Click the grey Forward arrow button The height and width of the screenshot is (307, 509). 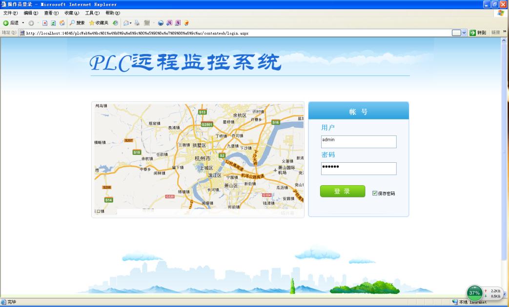pyautogui.click(x=31, y=23)
